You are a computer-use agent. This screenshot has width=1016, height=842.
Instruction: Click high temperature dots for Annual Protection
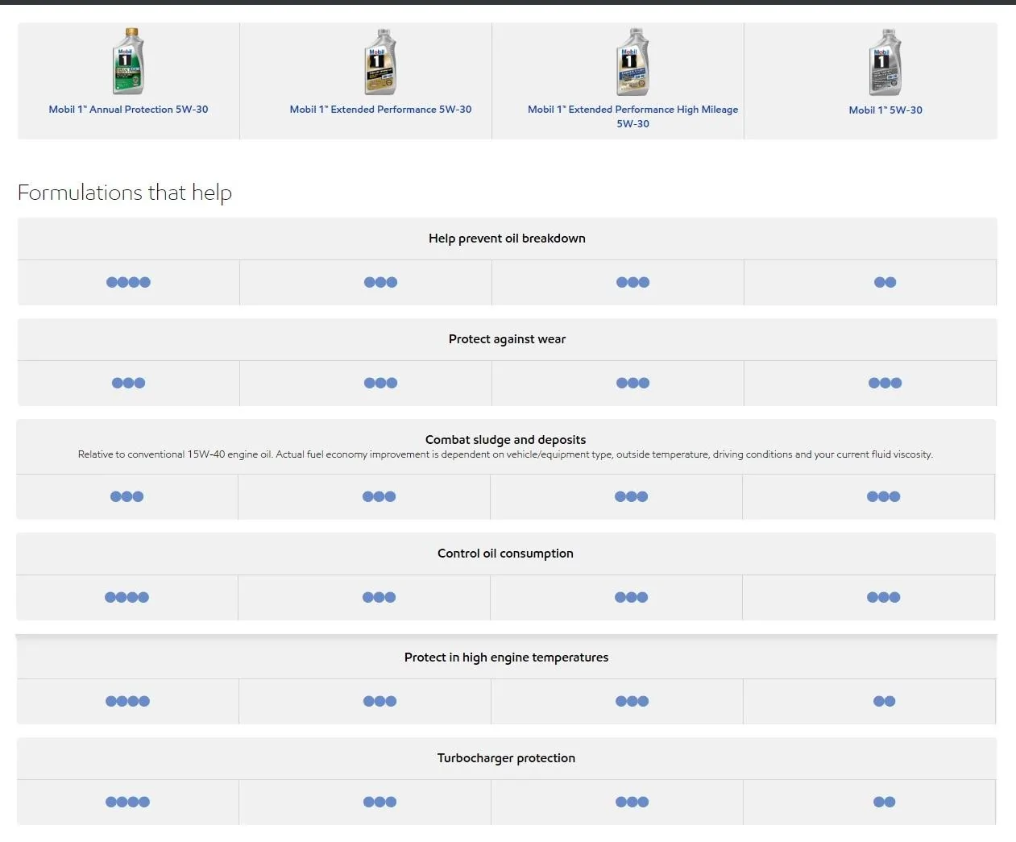(127, 701)
